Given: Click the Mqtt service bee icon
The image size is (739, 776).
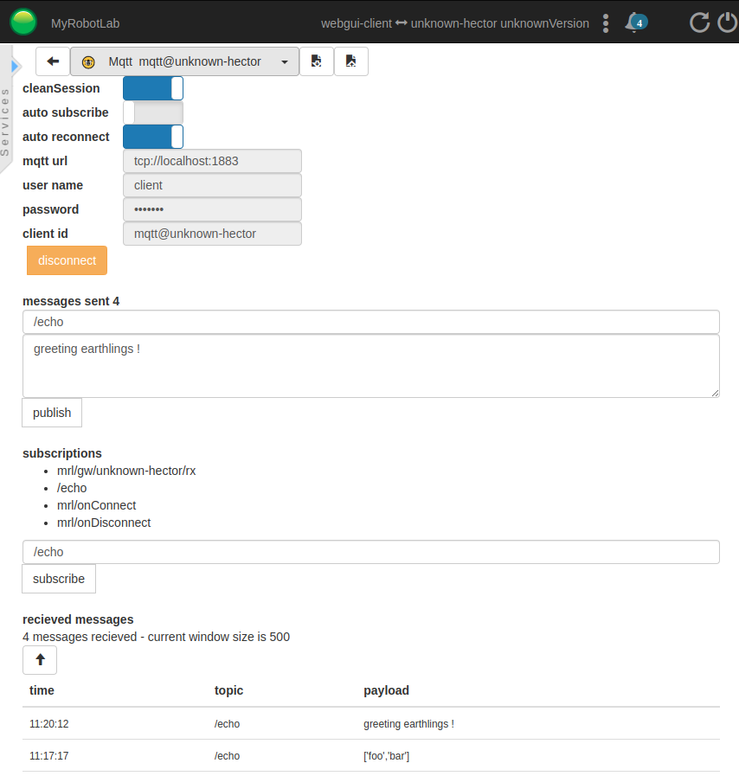Looking at the screenshot, I should click(88, 62).
